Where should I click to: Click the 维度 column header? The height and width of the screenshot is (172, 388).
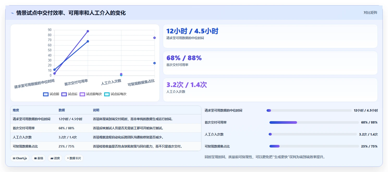(16, 110)
